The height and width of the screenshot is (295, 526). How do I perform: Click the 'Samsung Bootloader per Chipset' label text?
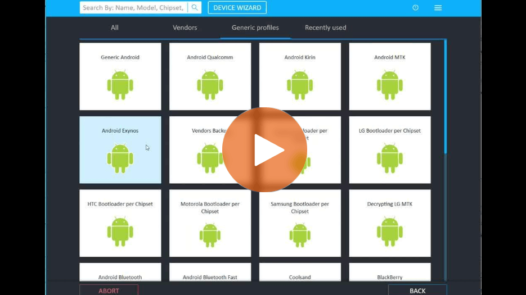[x=300, y=207]
